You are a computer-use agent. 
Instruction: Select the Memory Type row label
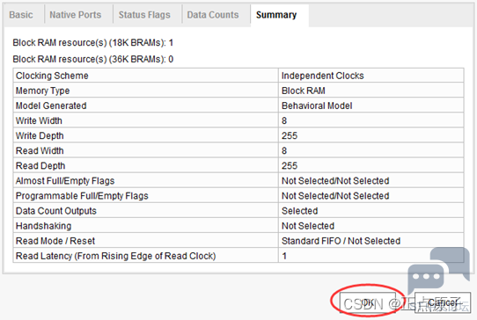click(x=42, y=91)
